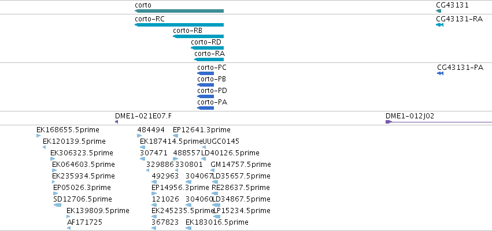Select the corto-PA protein bar
This screenshot has height=231, width=492.
[x=205, y=108]
